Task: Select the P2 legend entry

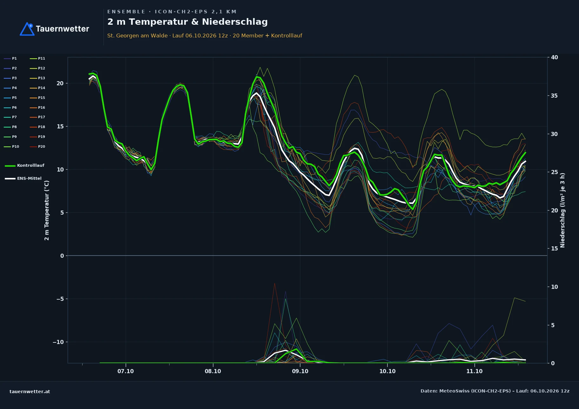Action: tap(10, 68)
